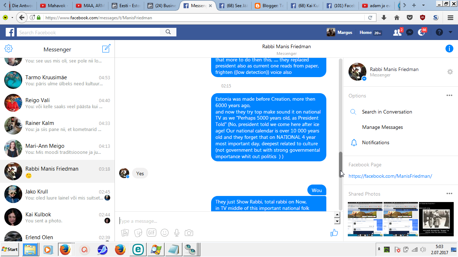Image resolution: width=458 pixels, height=257 pixels.
Task: Switch to the Blogger browser tab
Action: tap(269, 5)
